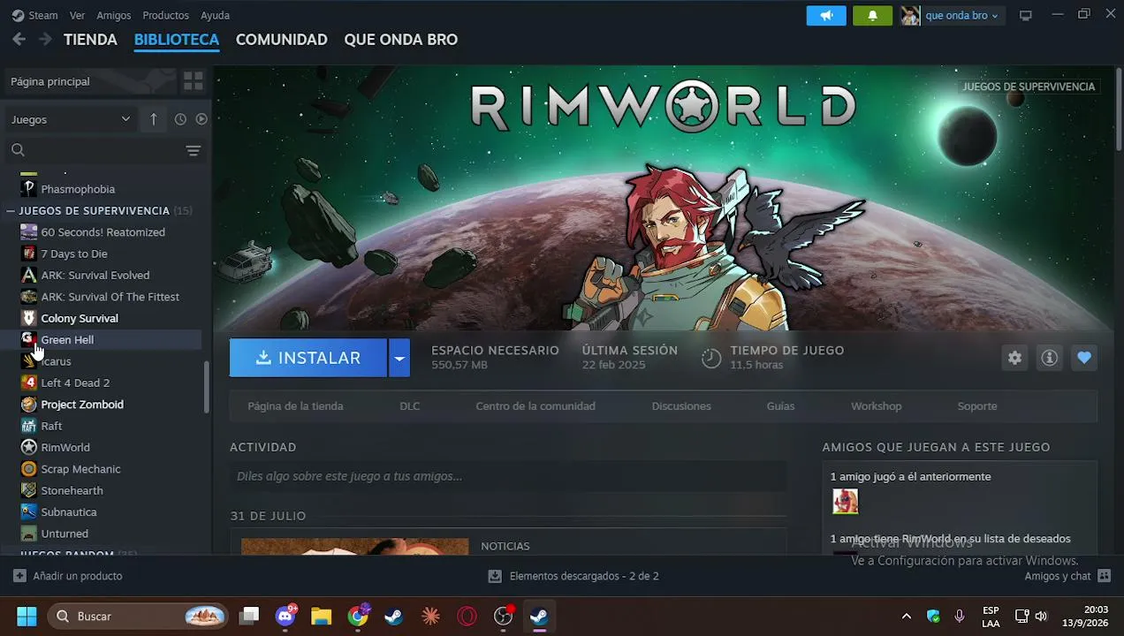Screen dimensions: 1124x636
Task: Open the Juegos library dropdown
Action: (70, 119)
